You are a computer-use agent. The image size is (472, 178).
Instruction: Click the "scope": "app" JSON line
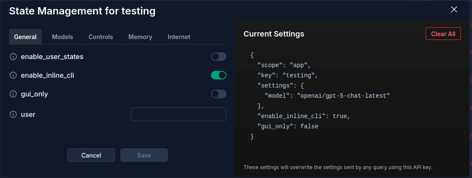(284, 65)
